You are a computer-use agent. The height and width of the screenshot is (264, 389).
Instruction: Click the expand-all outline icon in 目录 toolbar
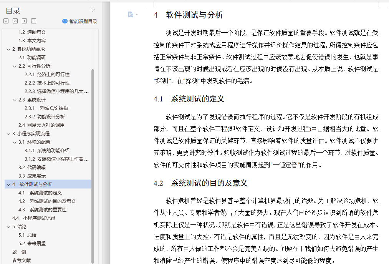(6, 21)
